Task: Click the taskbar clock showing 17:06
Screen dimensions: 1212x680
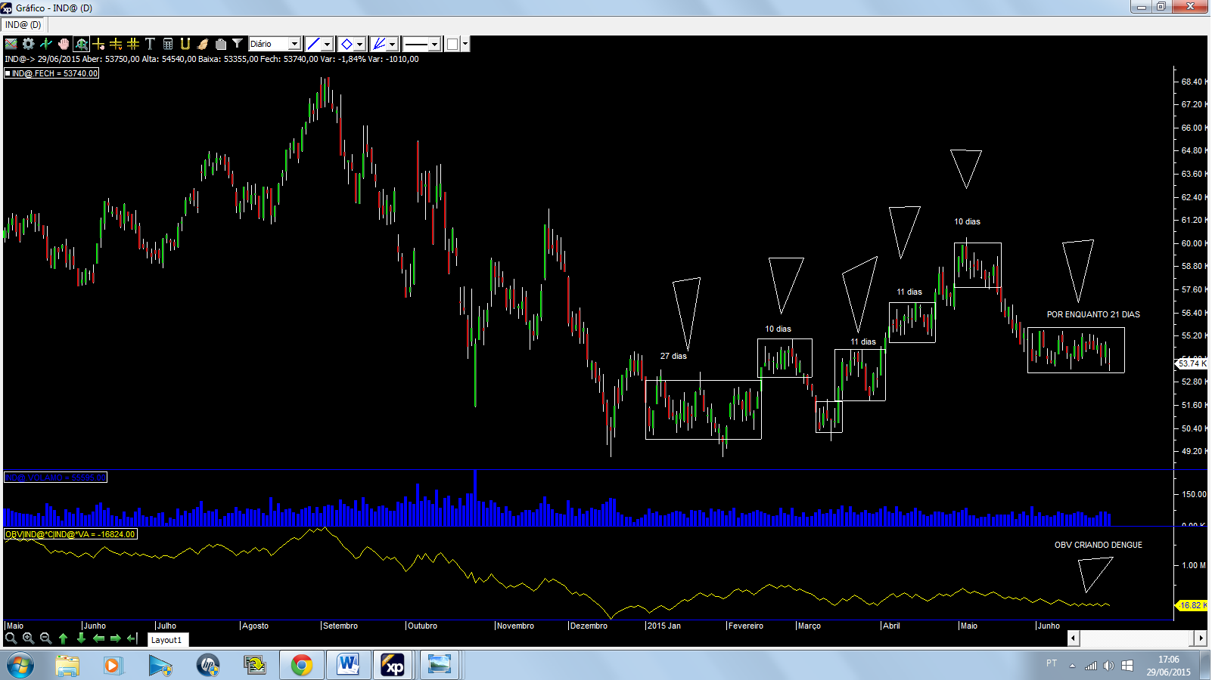Action: point(1168,666)
